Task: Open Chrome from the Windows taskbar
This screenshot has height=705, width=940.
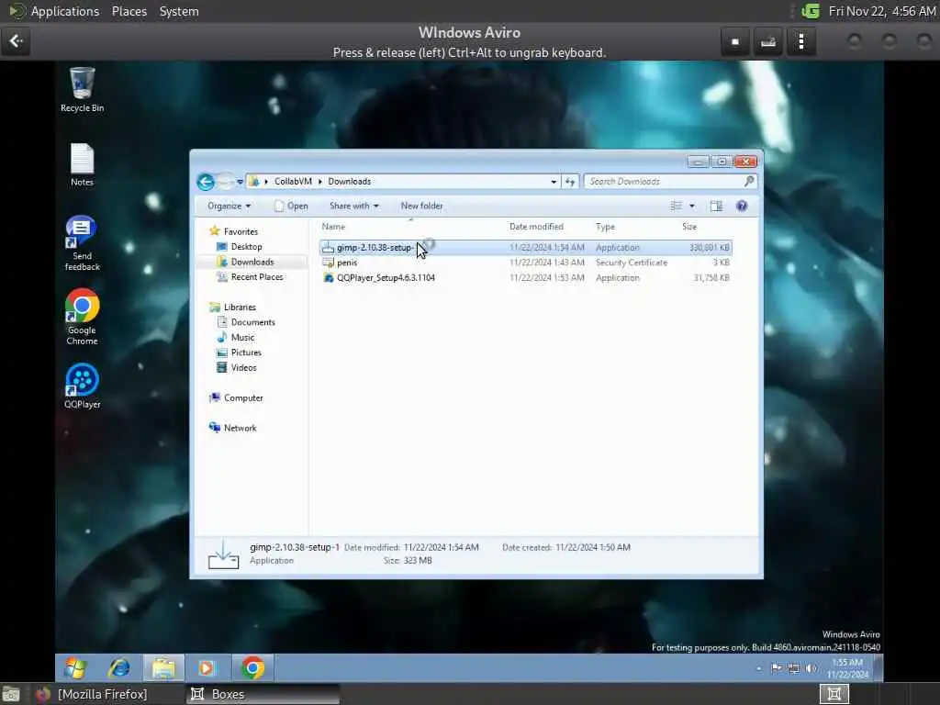Action: point(252,667)
